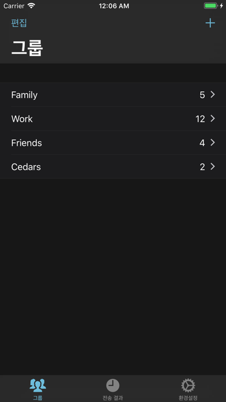The width and height of the screenshot is (226, 402).
Task: Tap the 그룹 large title header
Action: click(x=27, y=48)
